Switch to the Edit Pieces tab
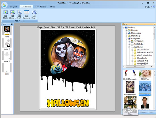 pyautogui.click(x=41, y=7)
